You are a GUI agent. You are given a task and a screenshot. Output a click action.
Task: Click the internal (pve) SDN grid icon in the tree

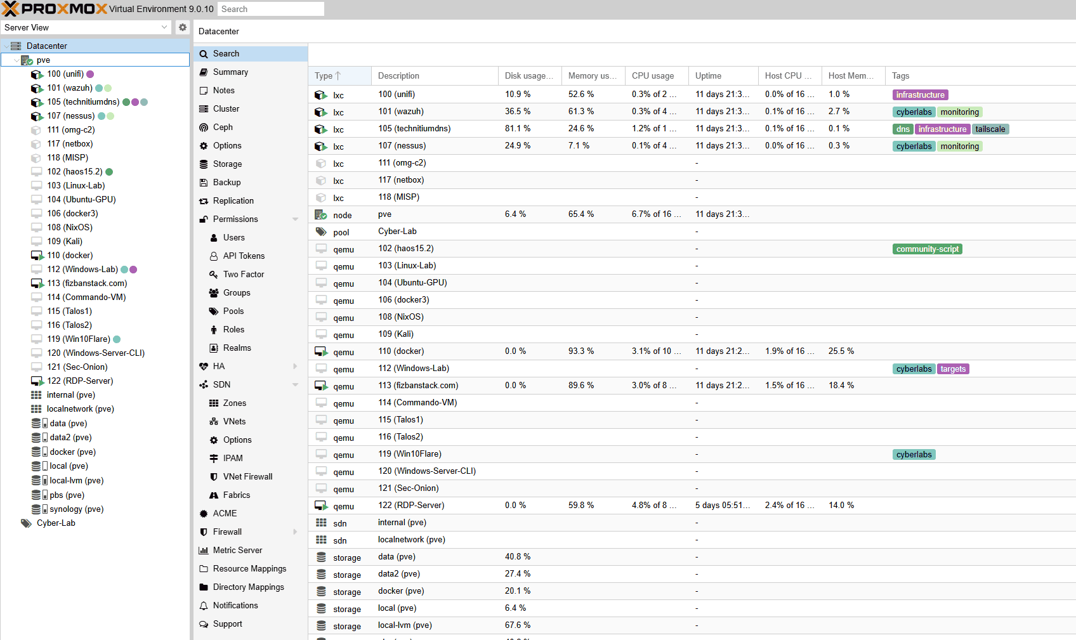click(x=36, y=395)
